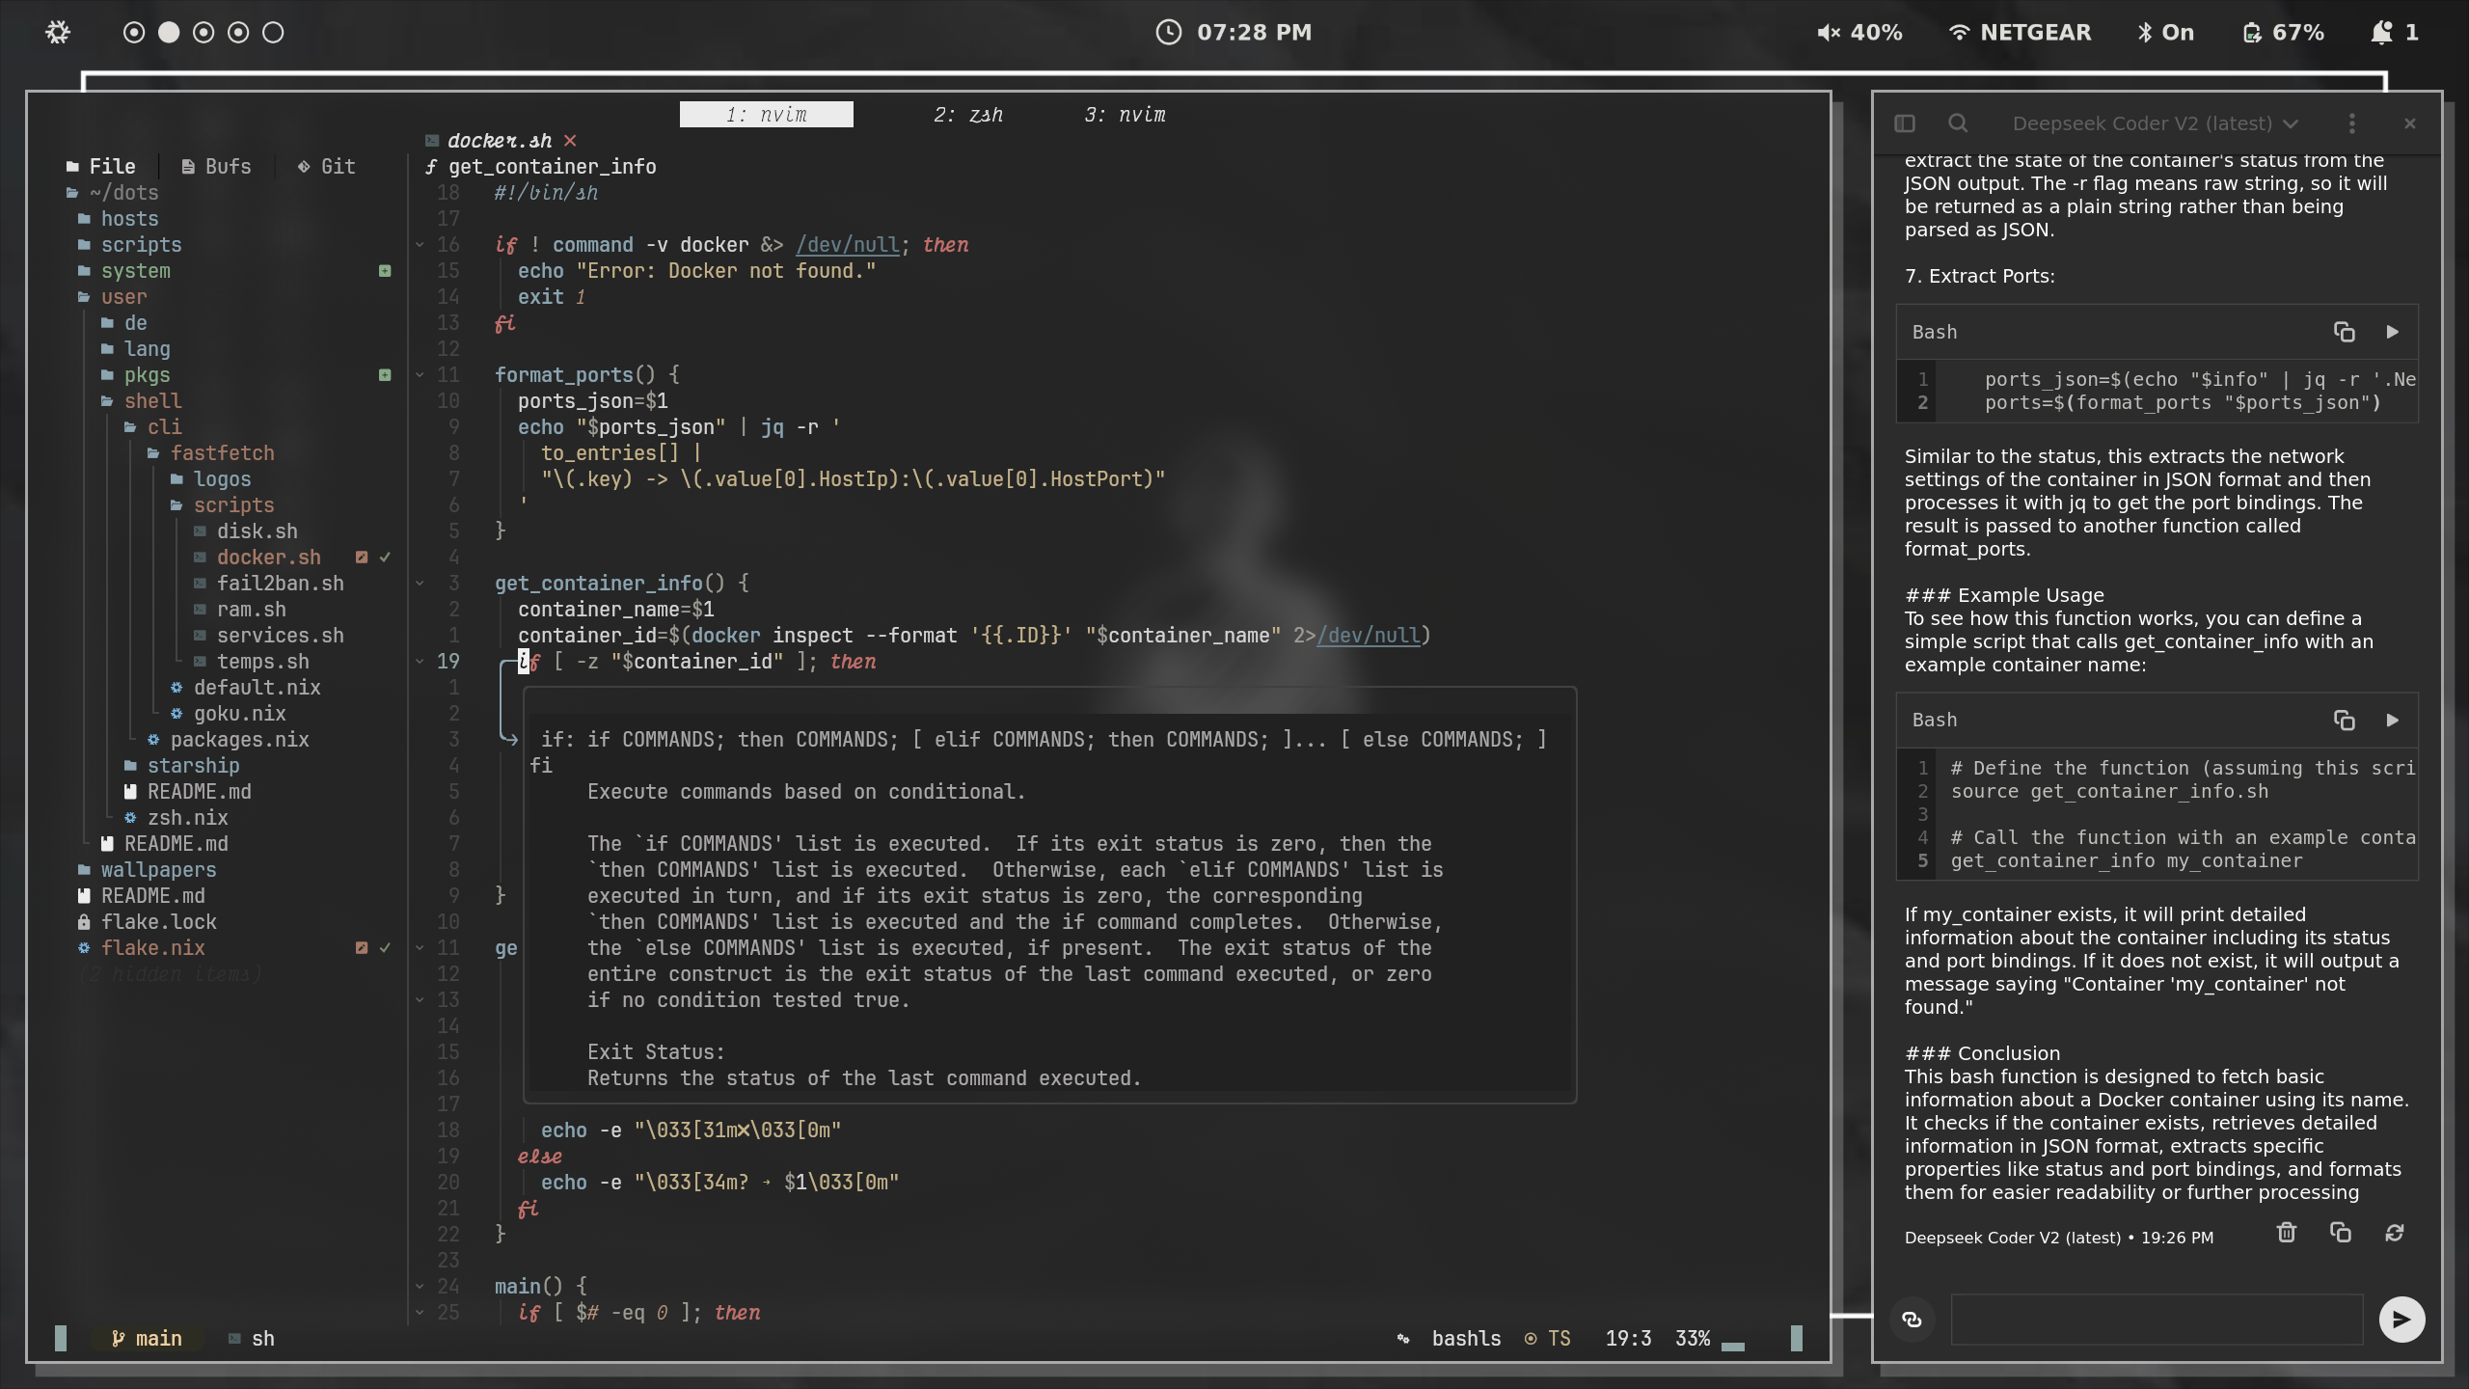2469x1389 pixels.
Task: Open packages.nix in the file tree
Action: 229,740
